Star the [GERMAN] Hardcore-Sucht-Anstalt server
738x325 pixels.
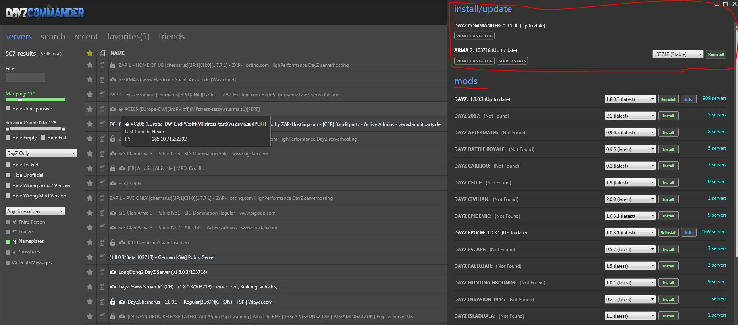pos(90,79)
